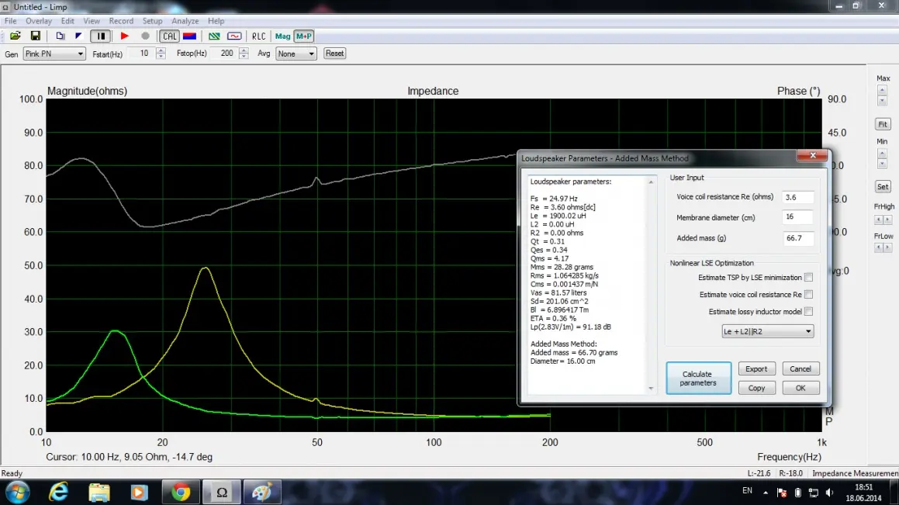Click the Calculate parameters button
Viewport: 899px width, 505px height.
tap(698, 379)
